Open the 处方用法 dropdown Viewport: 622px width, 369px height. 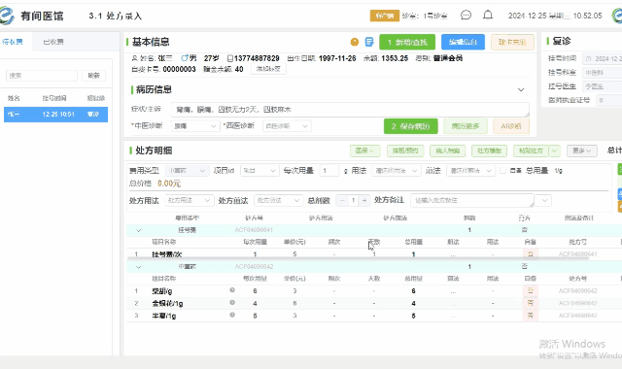pyautogui.click(x=190, y=201)
